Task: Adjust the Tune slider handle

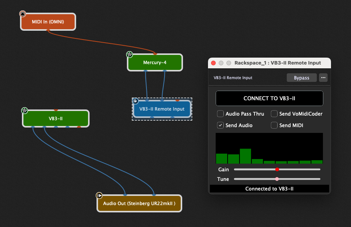Action: 277,179
